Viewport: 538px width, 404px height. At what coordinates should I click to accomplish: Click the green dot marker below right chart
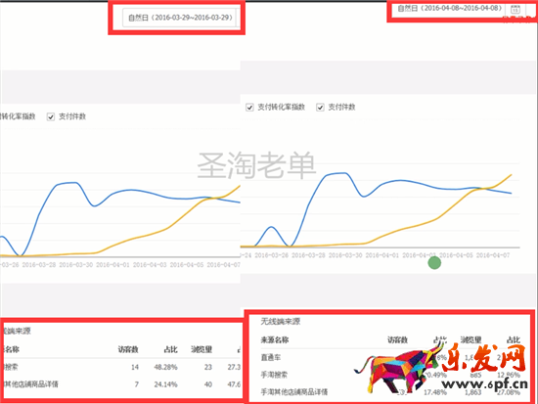pos(434,263)
